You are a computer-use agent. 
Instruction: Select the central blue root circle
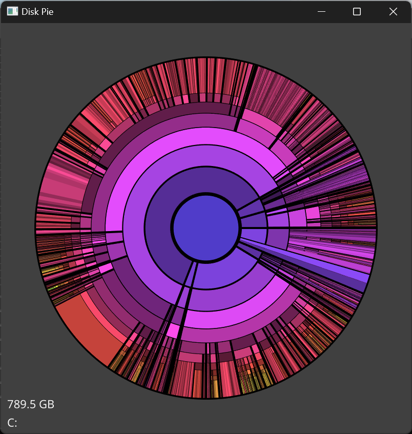(x=206, y=228)
